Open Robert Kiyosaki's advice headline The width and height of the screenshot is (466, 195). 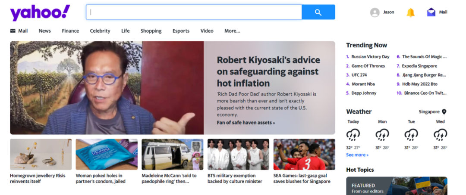tap(268, 71)
